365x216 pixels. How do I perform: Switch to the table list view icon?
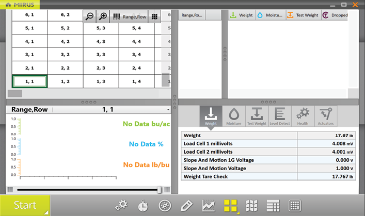(x=273, y=205)
